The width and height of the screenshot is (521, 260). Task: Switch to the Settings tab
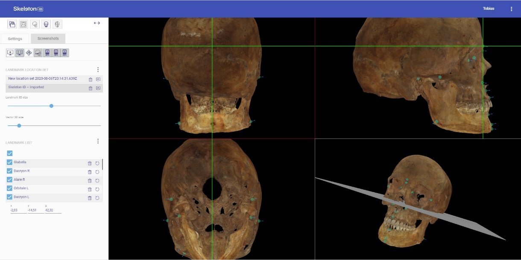pyautogui.click(x=15, y=39)
